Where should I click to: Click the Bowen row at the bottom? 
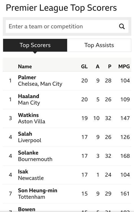click(67, 208)
